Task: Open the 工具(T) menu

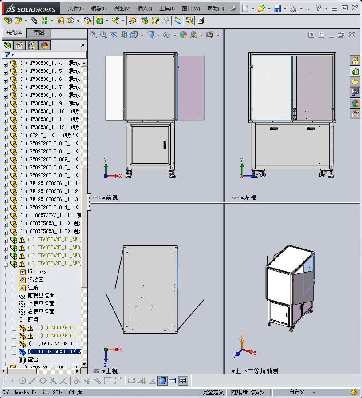Action: pyautogui.click(x=167, y=8)
